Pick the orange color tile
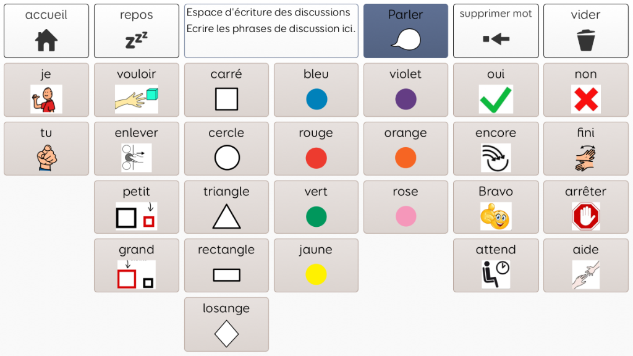This screenshot has width=633, height=356. coord(406,148)
